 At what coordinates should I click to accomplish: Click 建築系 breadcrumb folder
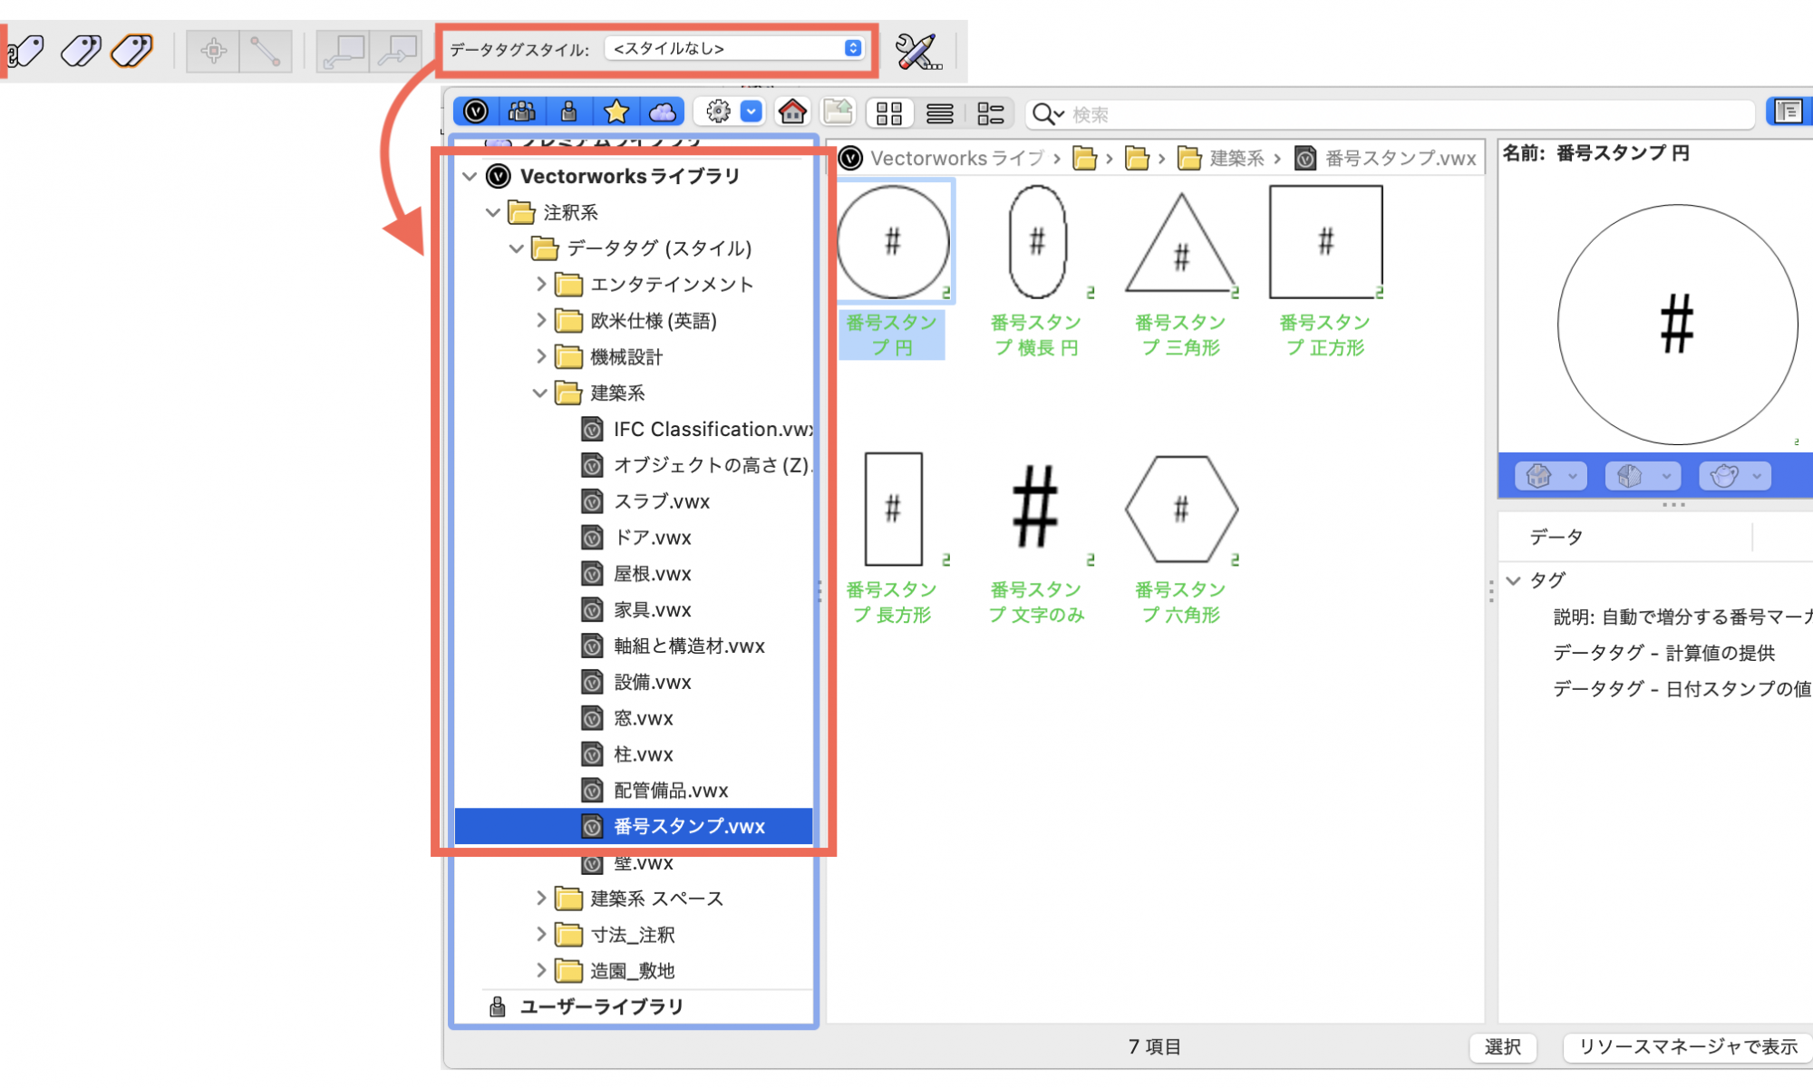point(1221,159)
